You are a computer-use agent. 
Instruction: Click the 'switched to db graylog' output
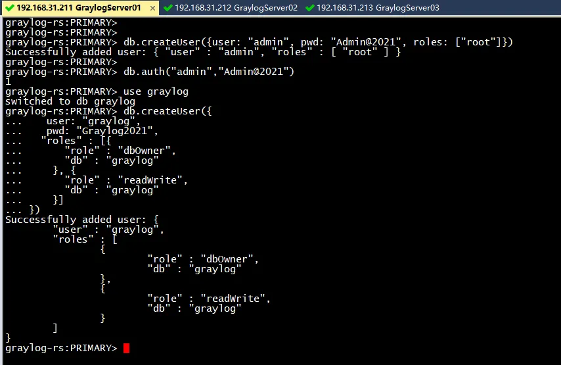point(70,101)
